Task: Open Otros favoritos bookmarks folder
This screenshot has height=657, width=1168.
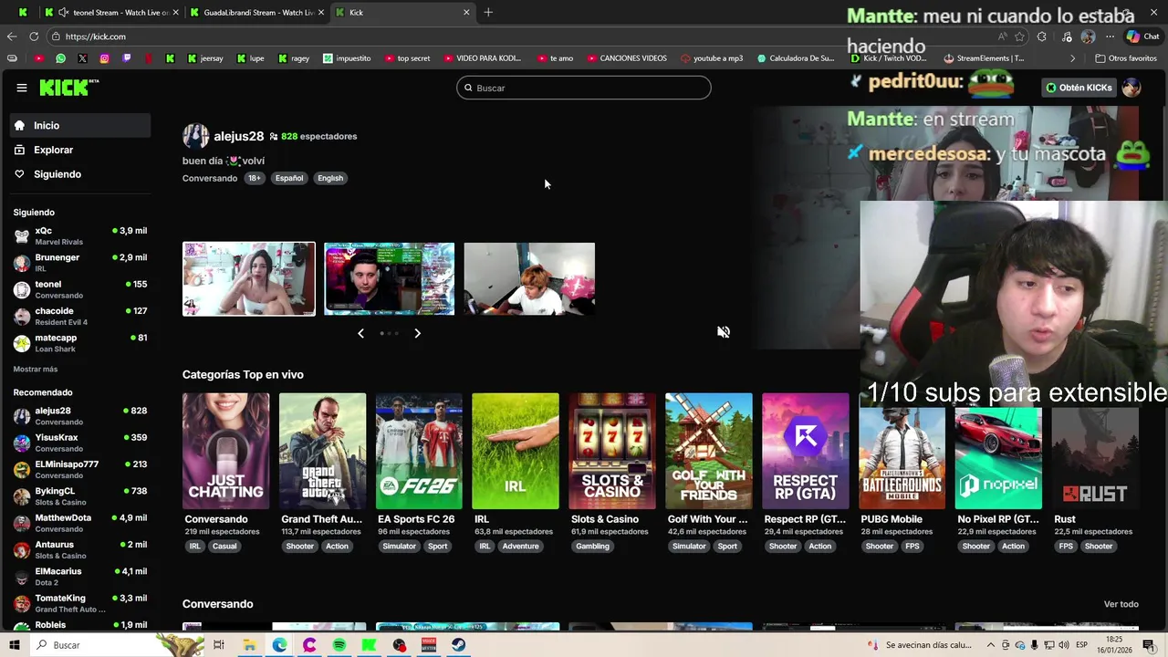Action: [x=1125, y=58]
